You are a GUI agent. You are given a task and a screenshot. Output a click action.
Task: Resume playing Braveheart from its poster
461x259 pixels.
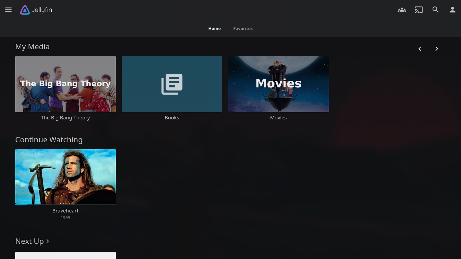point(65,175)
